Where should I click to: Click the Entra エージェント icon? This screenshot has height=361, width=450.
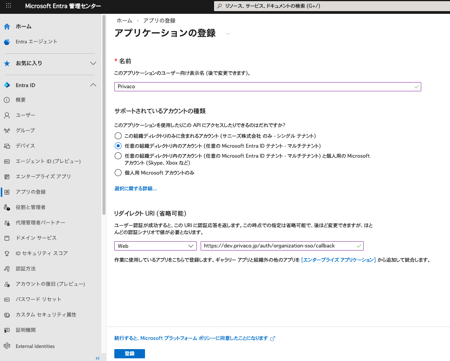(x=7, y=42)
